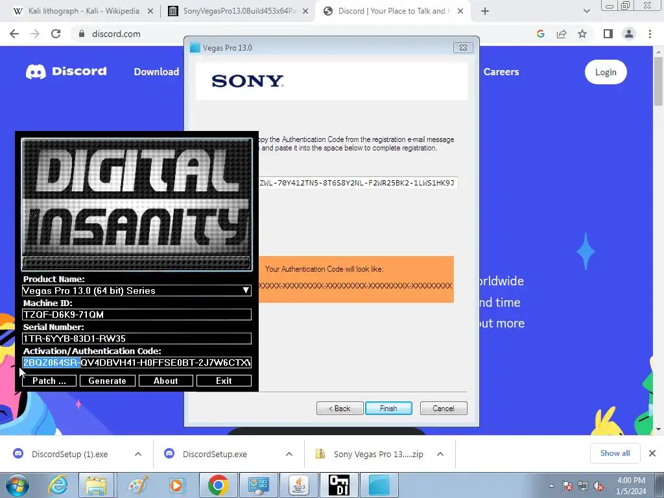Open Windows Explorer folder icon in taskbar
Image resolution: width=664 pixels, height=498 pixels.
click(x=96, y=485)
